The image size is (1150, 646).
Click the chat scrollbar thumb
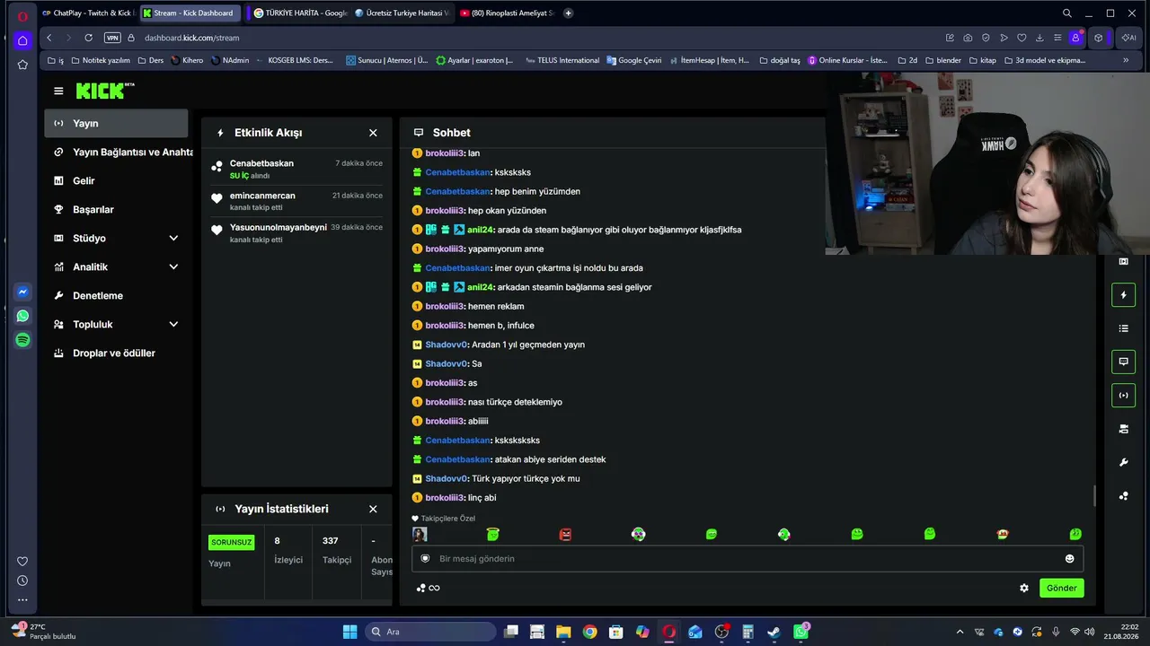click(x=1094, y=495)
